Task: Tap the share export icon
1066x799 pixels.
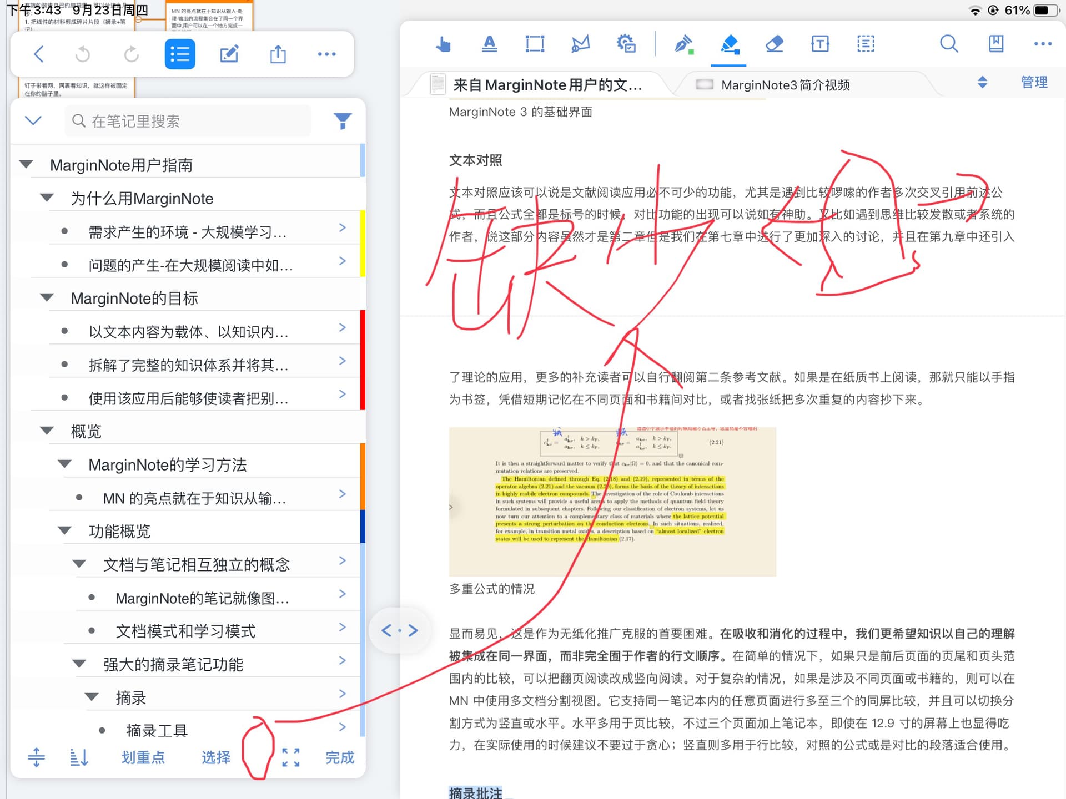Action: 278,54
